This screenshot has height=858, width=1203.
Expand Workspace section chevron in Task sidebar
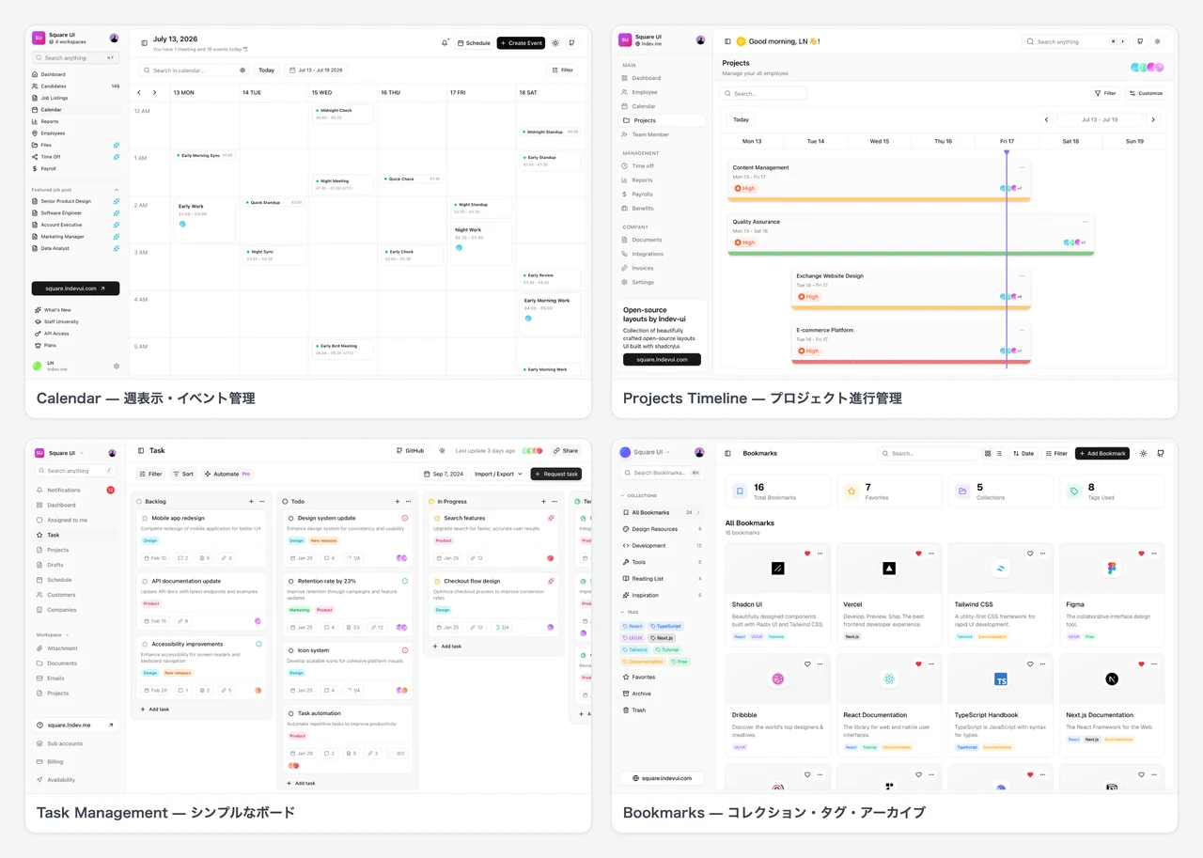pyautogui.click(x=68, y=635)
